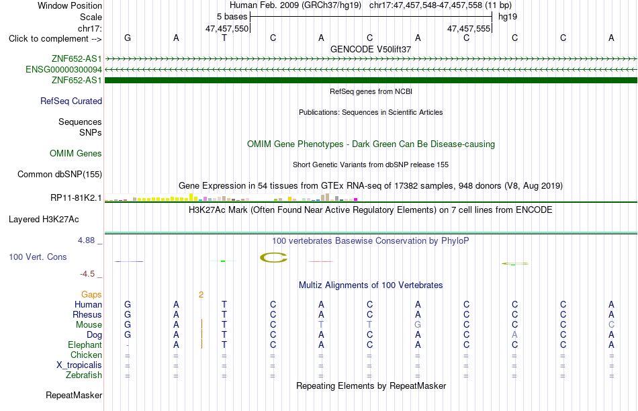The width and height of the screenshot is (638, 411).
Task: Click 'Multiz Alignments of 100 Vertebrates' title
Action: click(371, 285)
